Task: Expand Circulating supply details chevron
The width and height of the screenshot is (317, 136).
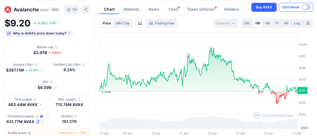Action: (x=42, y=122)
